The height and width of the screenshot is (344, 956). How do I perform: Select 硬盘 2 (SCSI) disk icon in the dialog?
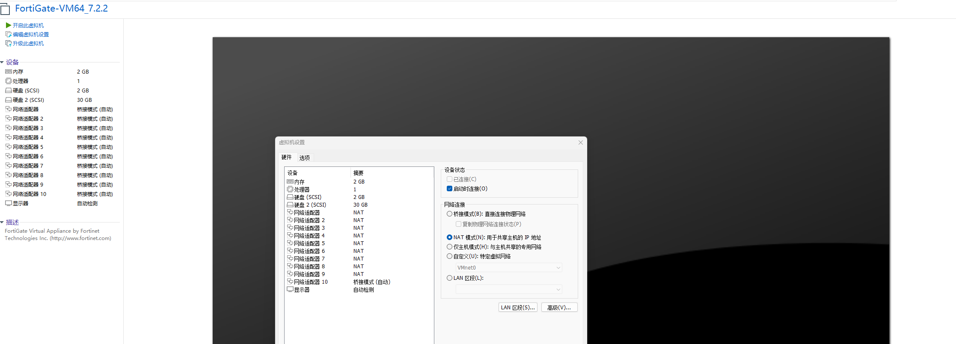pyautogui.click(x=290, y=205)
